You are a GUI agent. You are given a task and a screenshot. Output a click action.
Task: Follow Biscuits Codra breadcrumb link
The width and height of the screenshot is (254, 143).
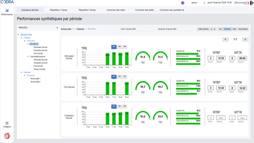point(66,29)
